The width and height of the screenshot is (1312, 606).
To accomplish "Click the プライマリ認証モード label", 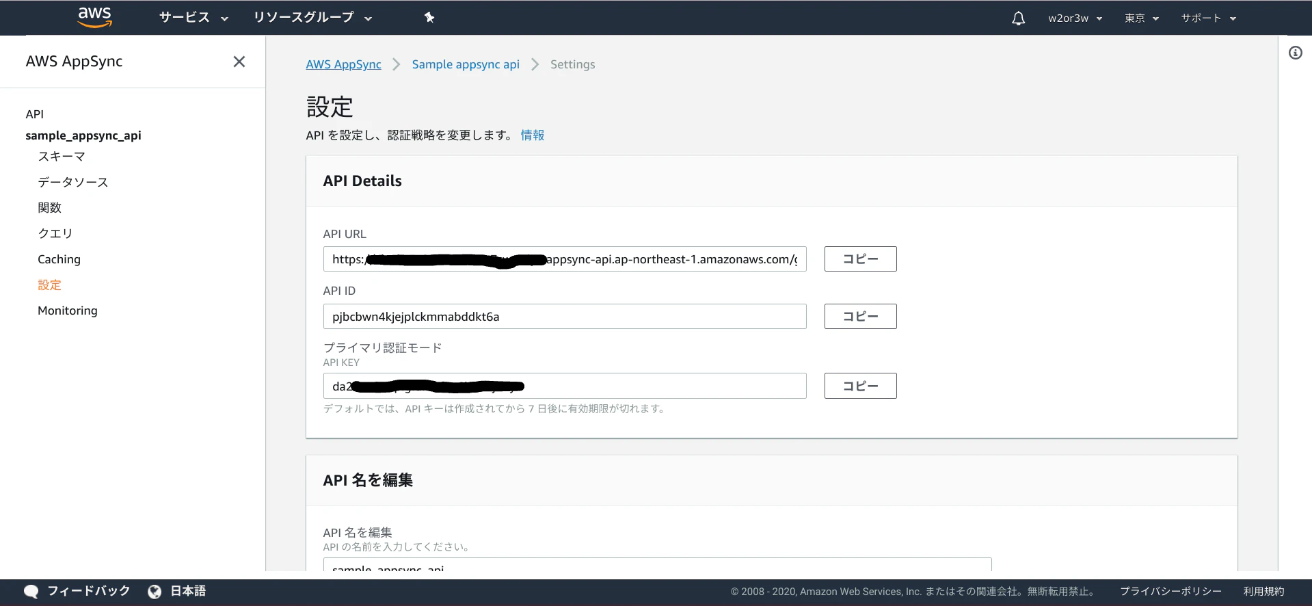I will 382,347.
